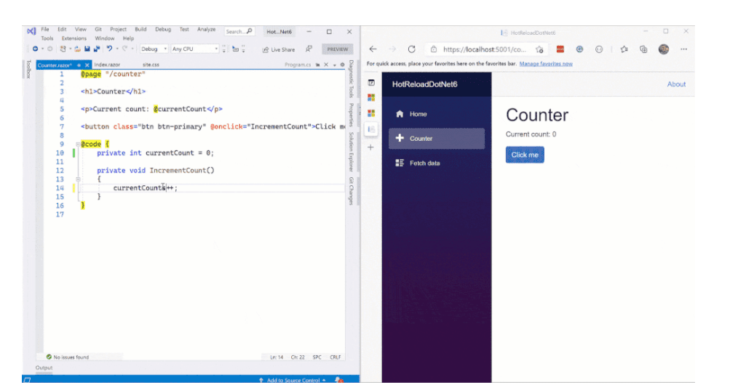Click the browser profile avatar
This screenshot has width=754, height=390.
[x=664, y=49]
